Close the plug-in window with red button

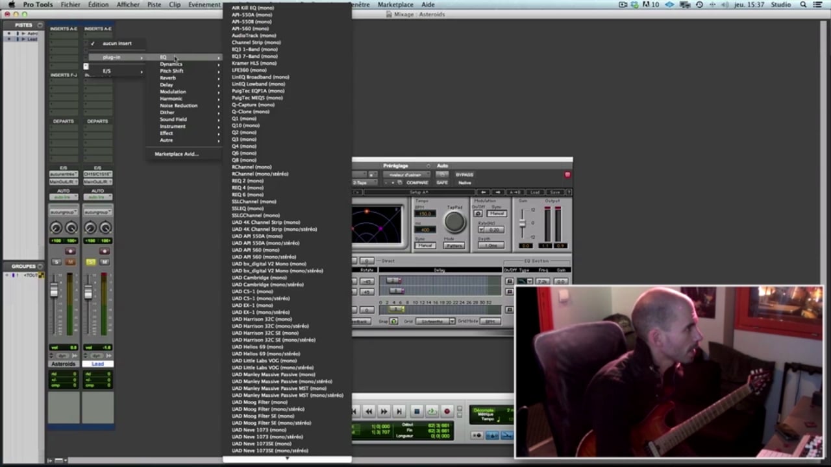(567, 174)
